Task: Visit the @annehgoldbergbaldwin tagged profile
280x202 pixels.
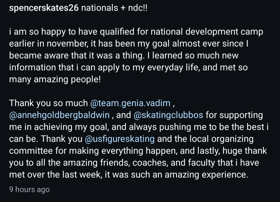Action: click(59, 115)
